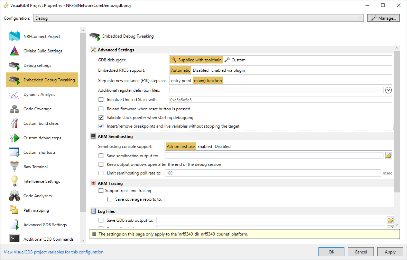Click the IntelliSense Settings lightbulb icon
This screenshot has height=260, width=407.
(x=15, y=181)
